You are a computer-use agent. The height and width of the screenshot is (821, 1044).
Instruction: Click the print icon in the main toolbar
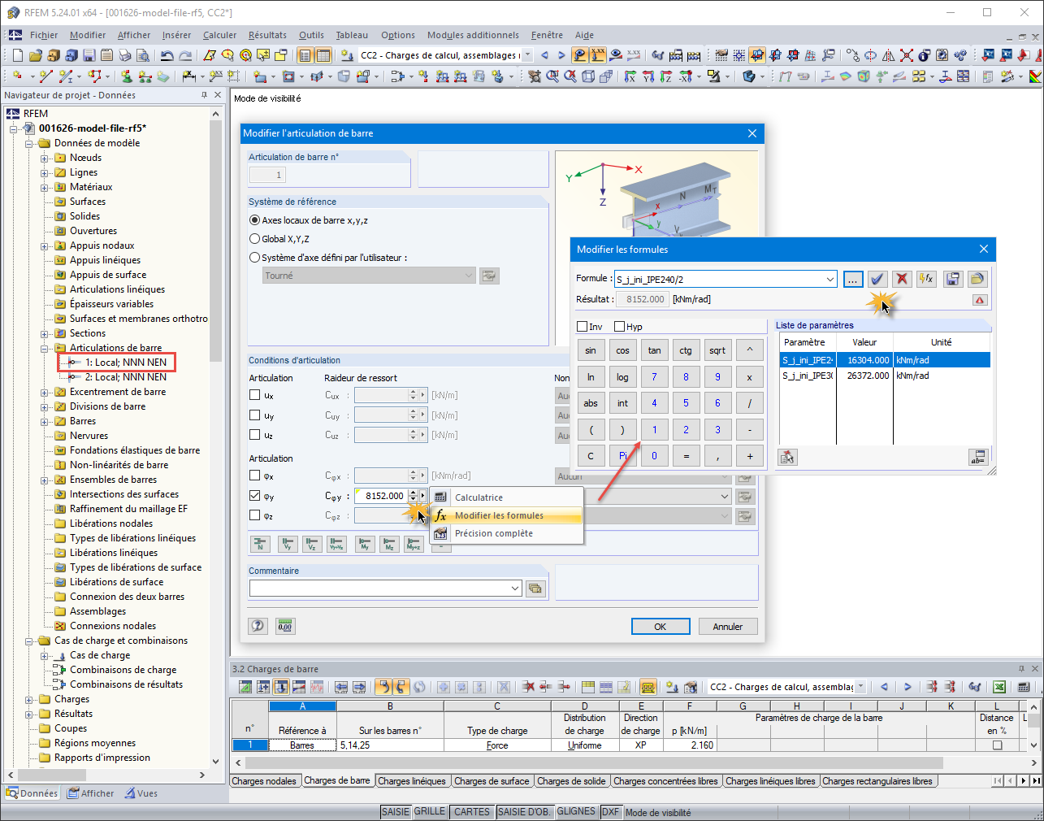click(x=125, y=55)
